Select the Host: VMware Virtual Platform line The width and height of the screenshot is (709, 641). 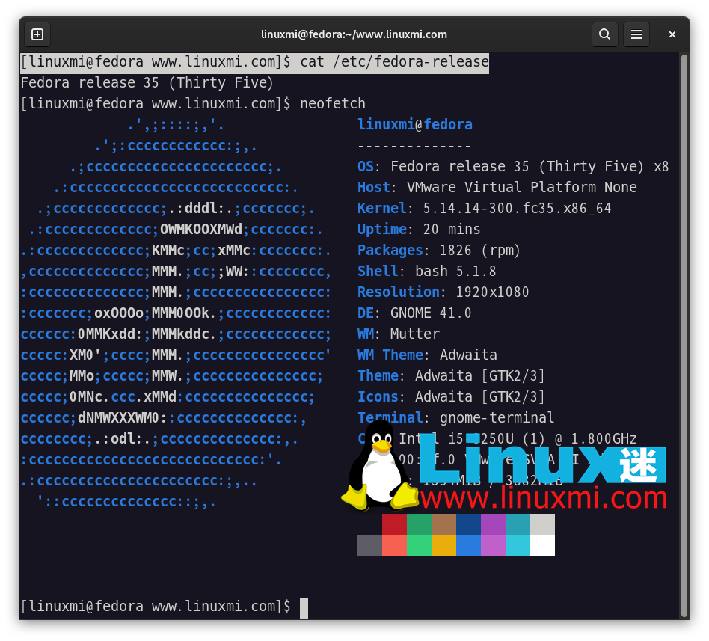(497, 187)
